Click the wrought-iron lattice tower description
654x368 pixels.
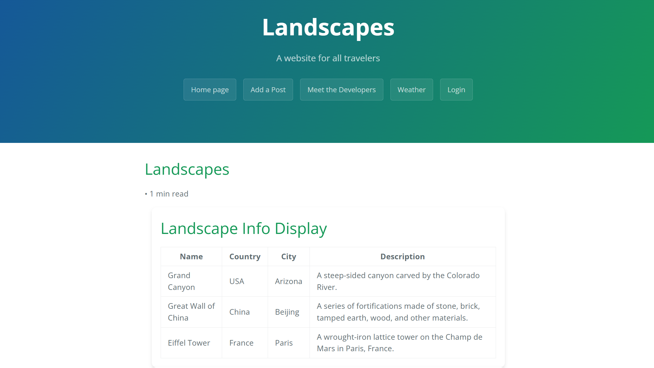[402, 343]
